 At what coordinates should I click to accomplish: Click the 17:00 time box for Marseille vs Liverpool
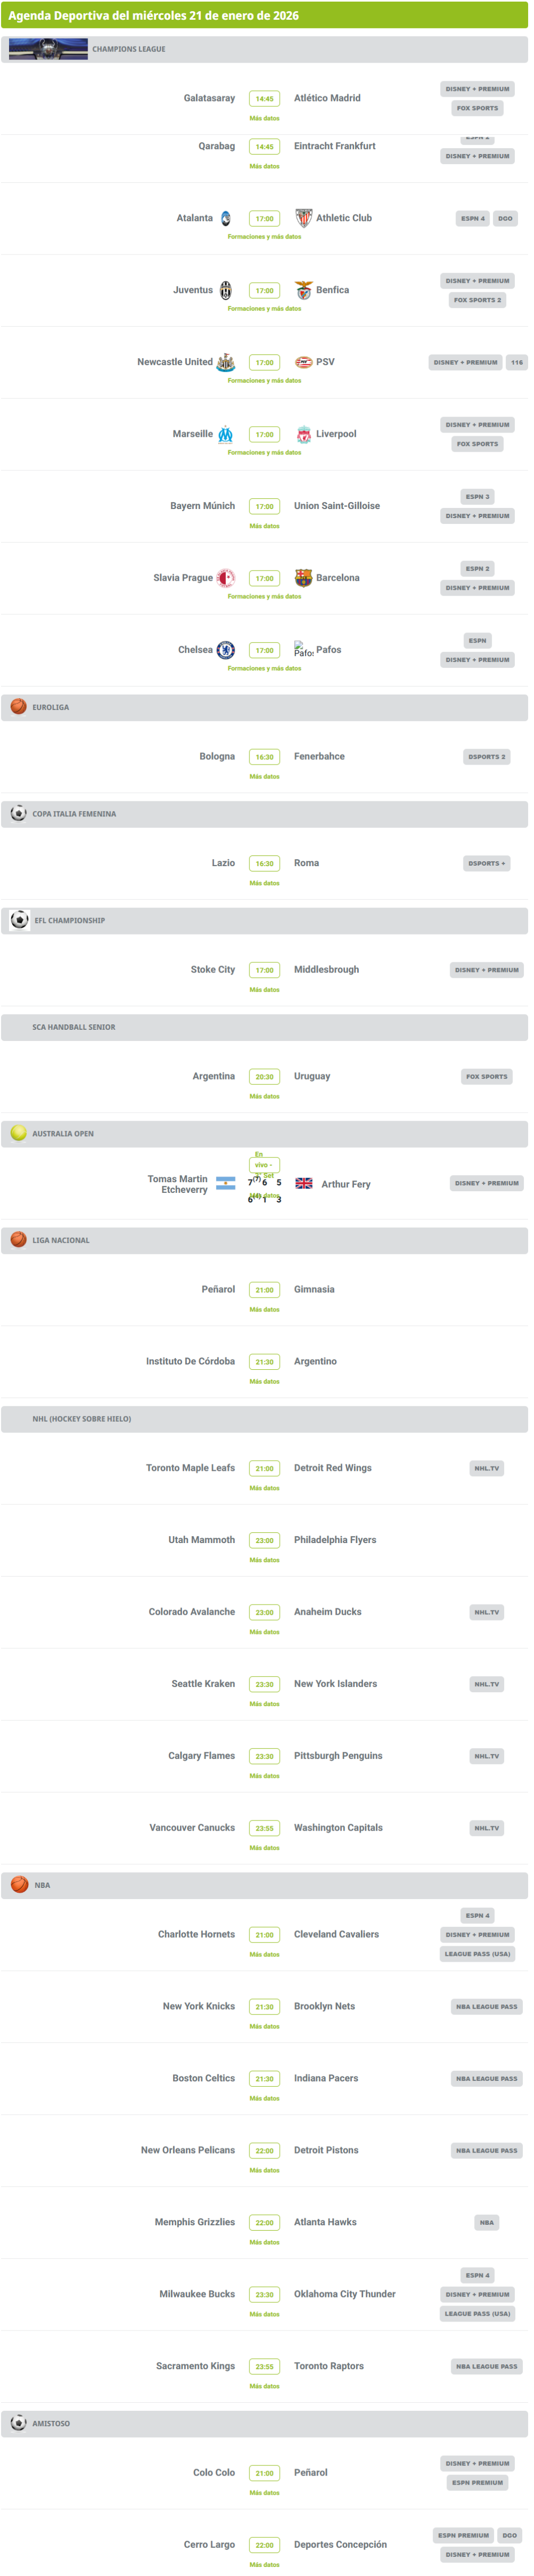point(264,434)
